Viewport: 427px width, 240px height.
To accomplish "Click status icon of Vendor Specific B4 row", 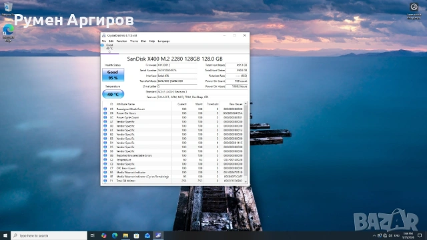I will [x=105, y=143].
